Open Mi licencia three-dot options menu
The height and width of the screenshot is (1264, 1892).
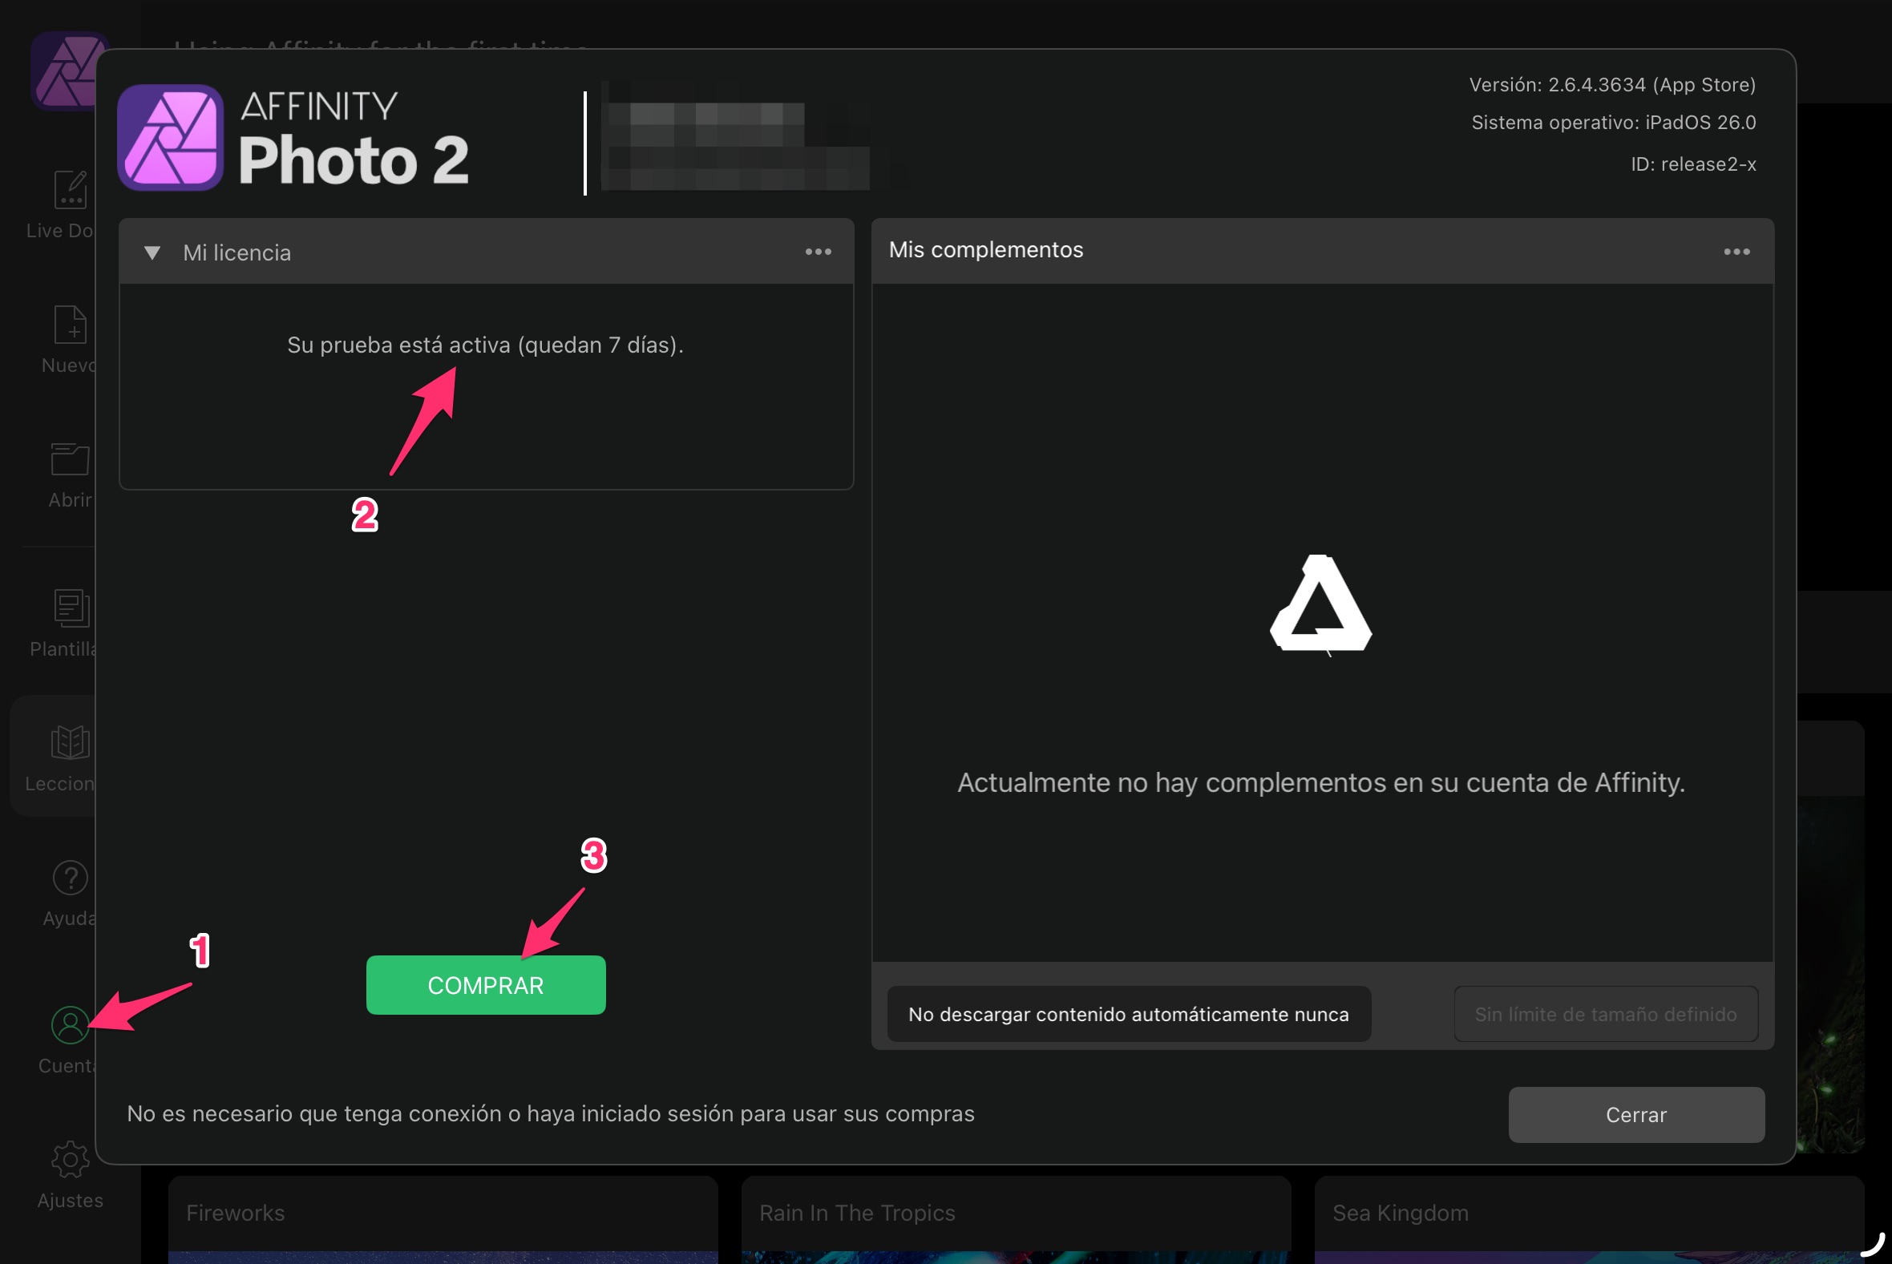pos(819,252)
